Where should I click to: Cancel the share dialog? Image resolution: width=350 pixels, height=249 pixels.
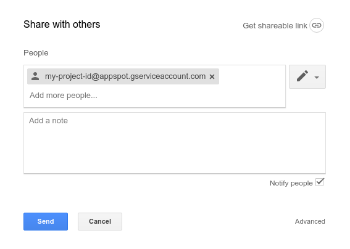(100, 221)
